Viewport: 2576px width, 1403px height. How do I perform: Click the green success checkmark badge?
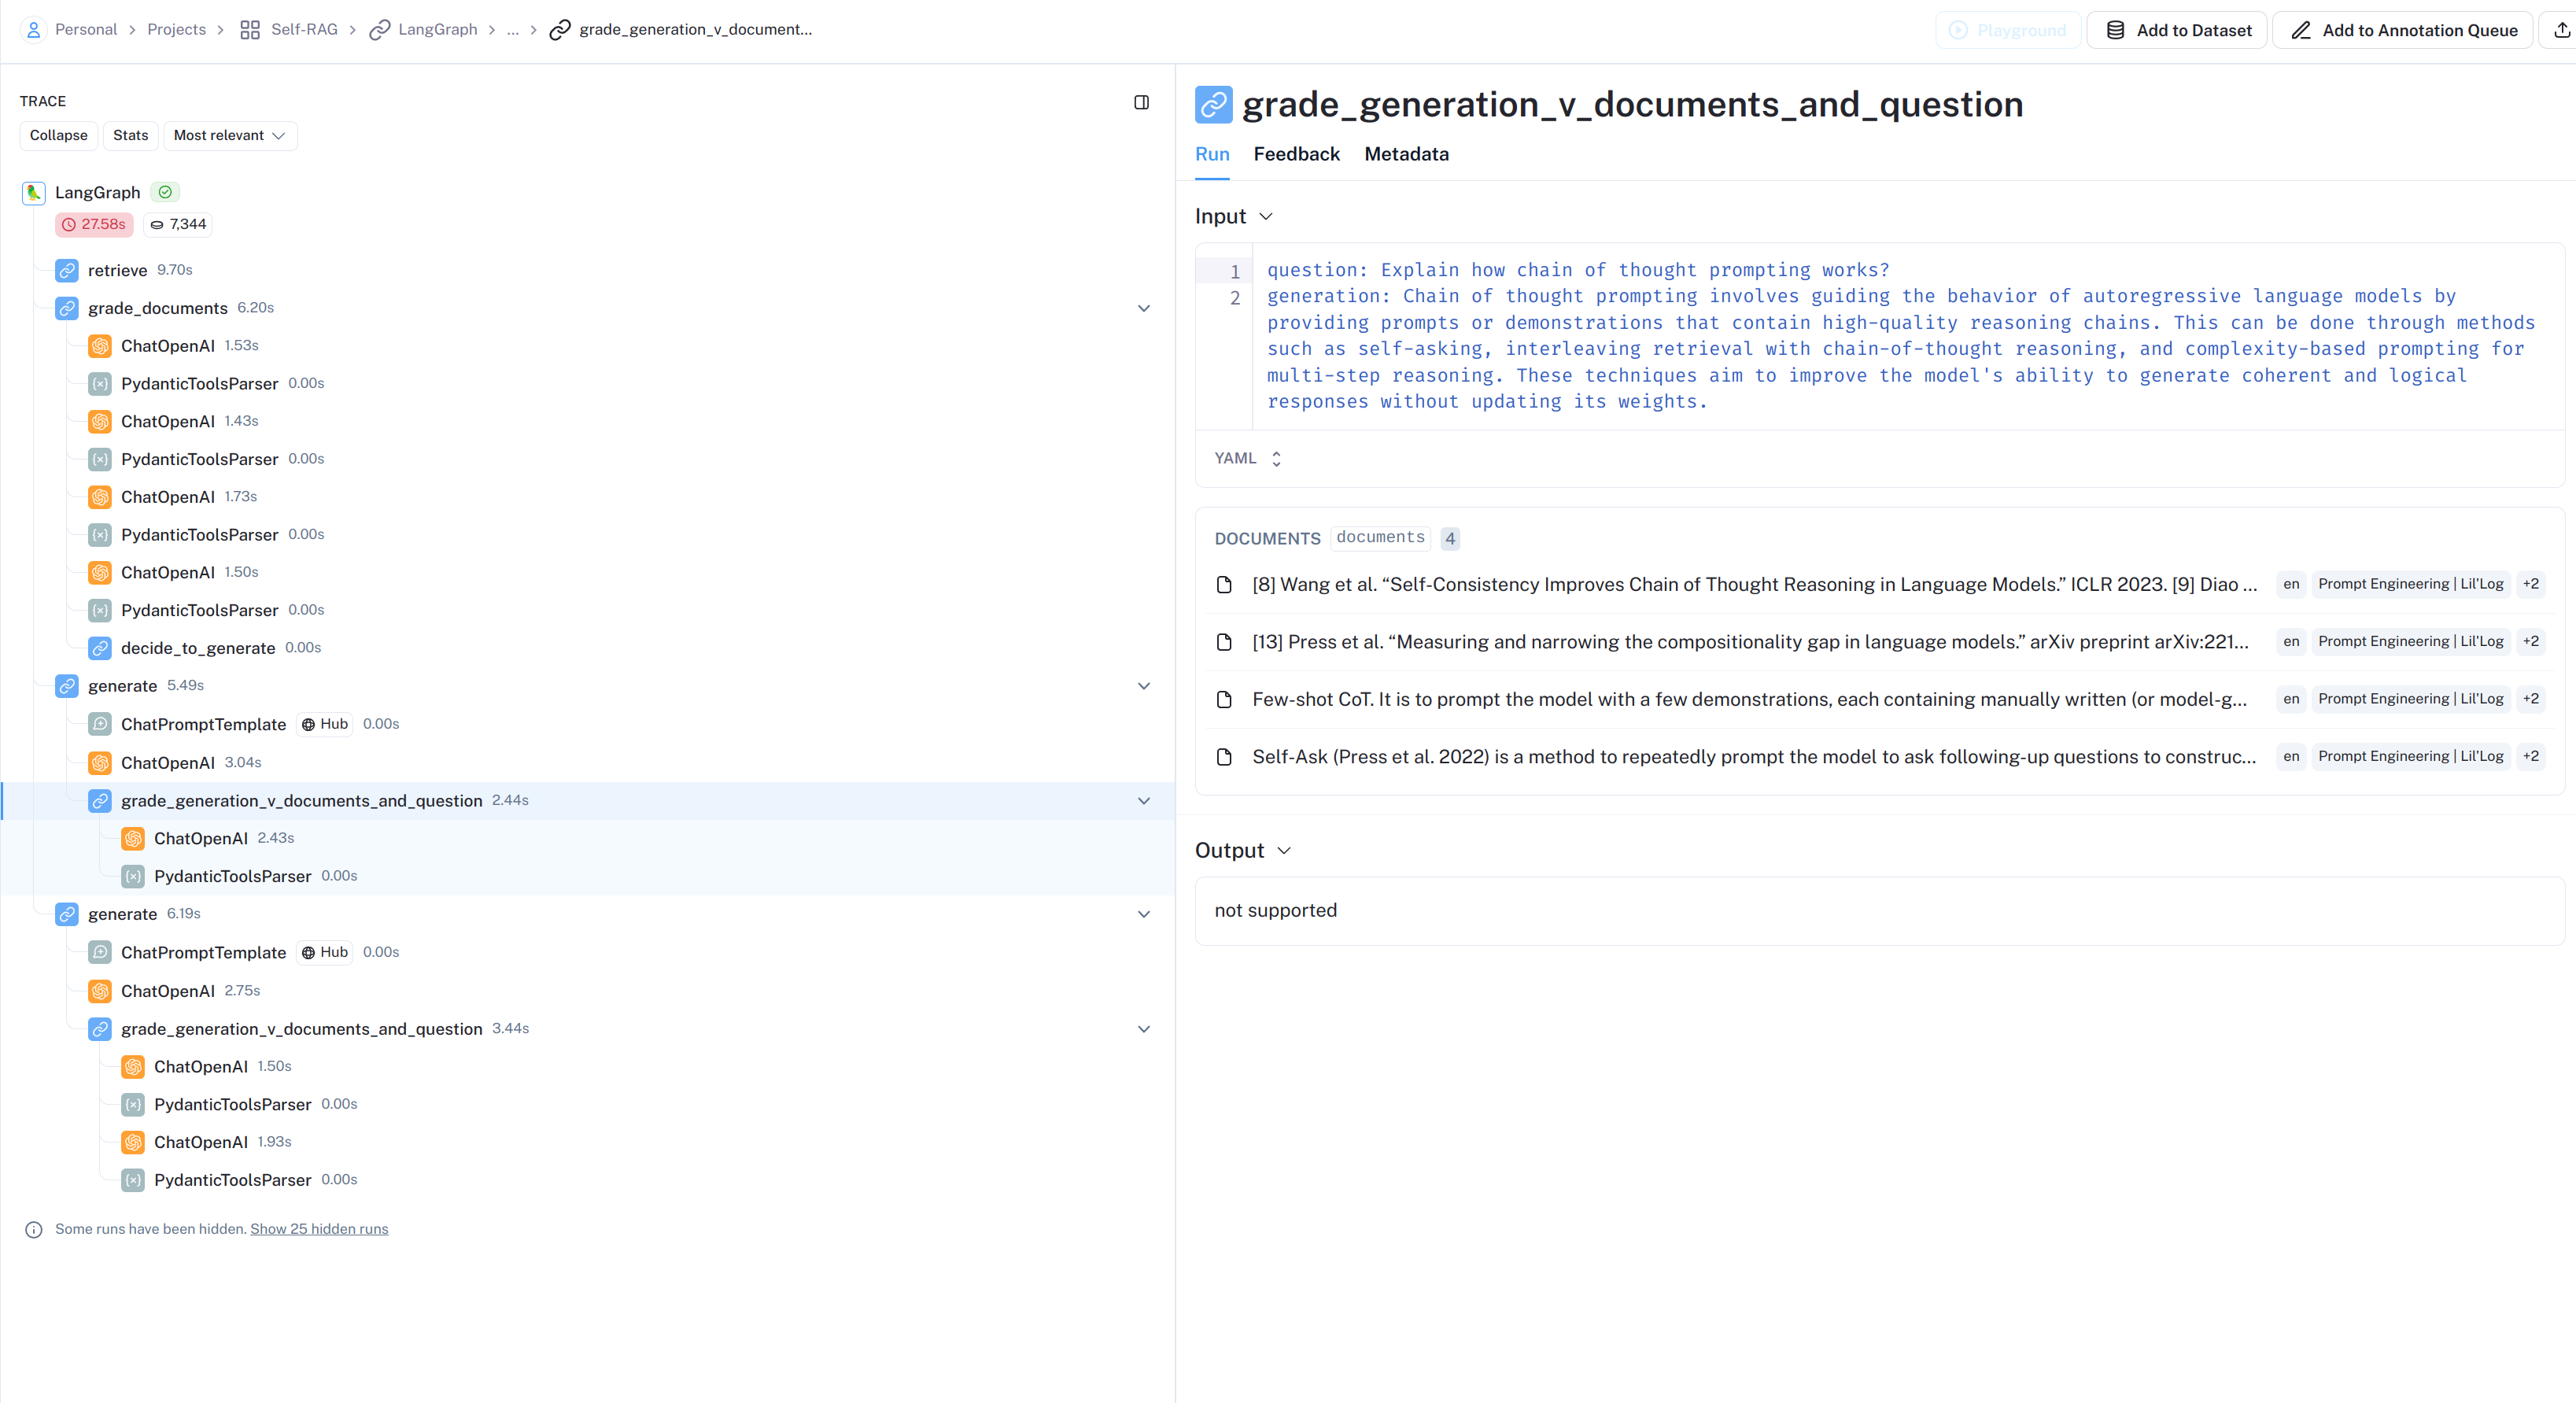pyautogui.click(x=165, y=192)
